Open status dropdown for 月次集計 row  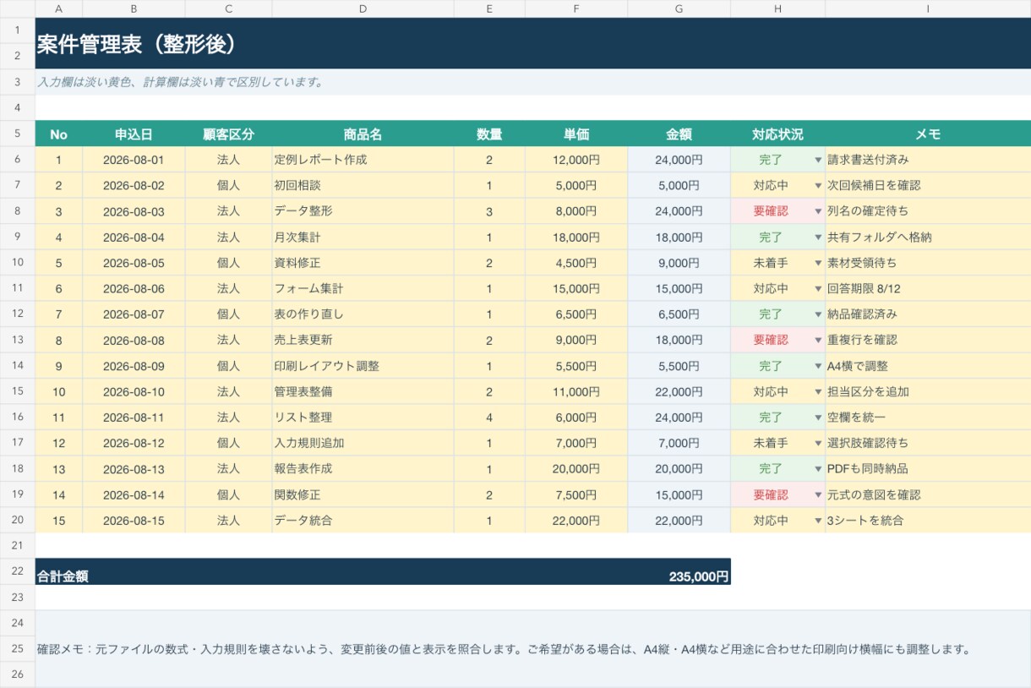[x=817, y=238]
